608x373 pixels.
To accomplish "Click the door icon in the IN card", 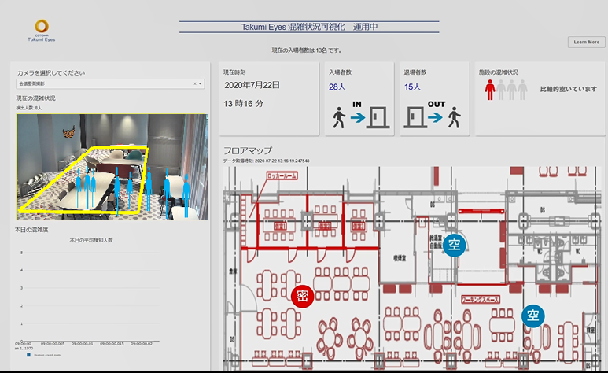I will (378, 117).
